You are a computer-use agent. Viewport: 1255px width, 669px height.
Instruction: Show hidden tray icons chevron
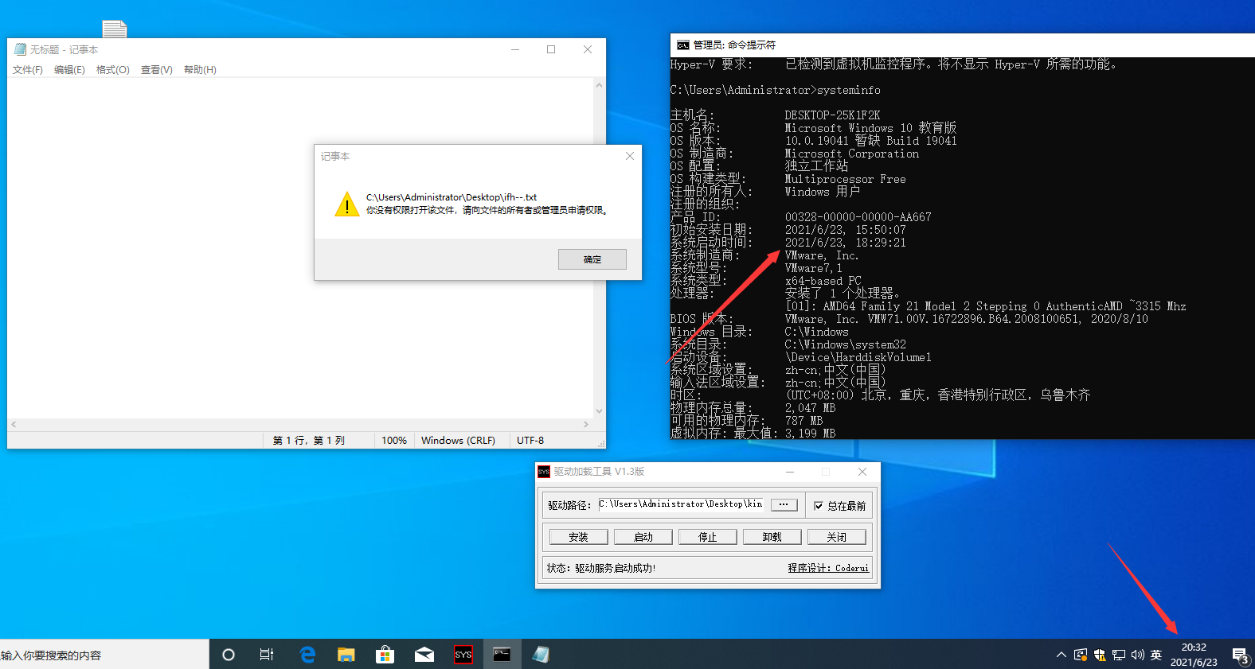(1061, 655)
